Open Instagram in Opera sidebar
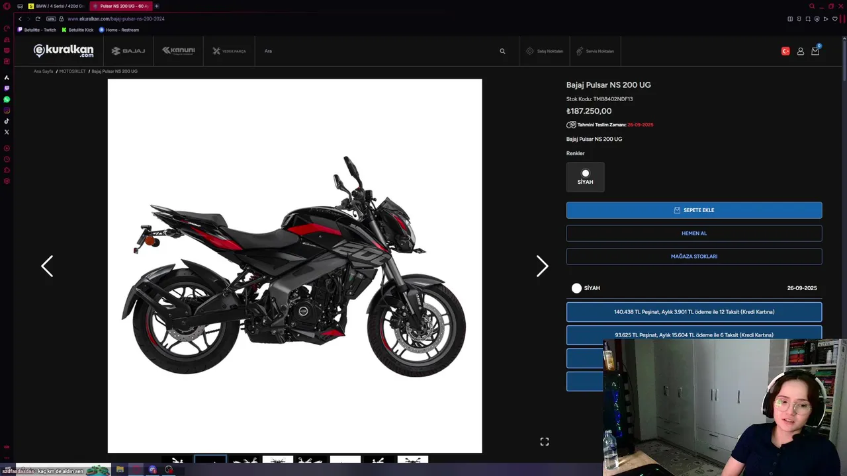This screenshot has width=847, height=476. 7,110
